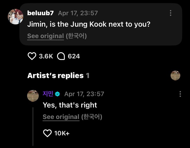Open replies via the speech bubble icon
The image size is (190, 148).
pyautogui.click(x=61, y=56)
